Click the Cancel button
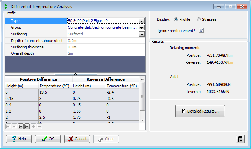251x149 pixels. pyautogui.click(x=77, y=139)
